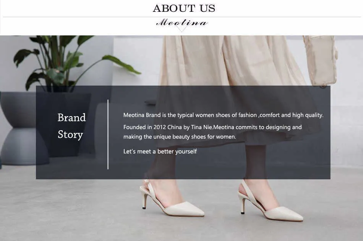Click the "Let's meet a better yourself" text

160,152
